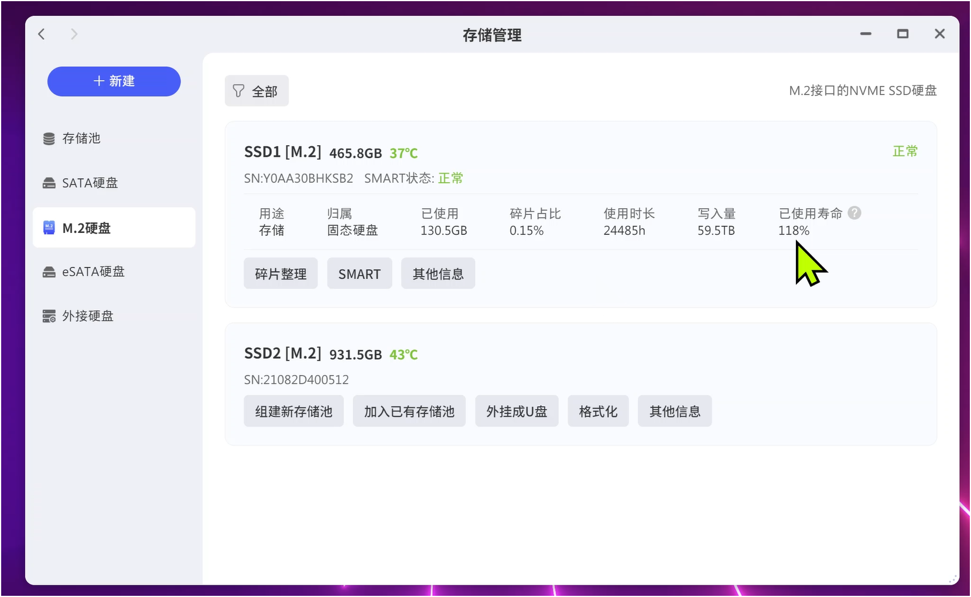The height and width of the screenshot is (597, 971).
Task: Select 外接硬盘 in the sidebar
Action: (114, 316)
